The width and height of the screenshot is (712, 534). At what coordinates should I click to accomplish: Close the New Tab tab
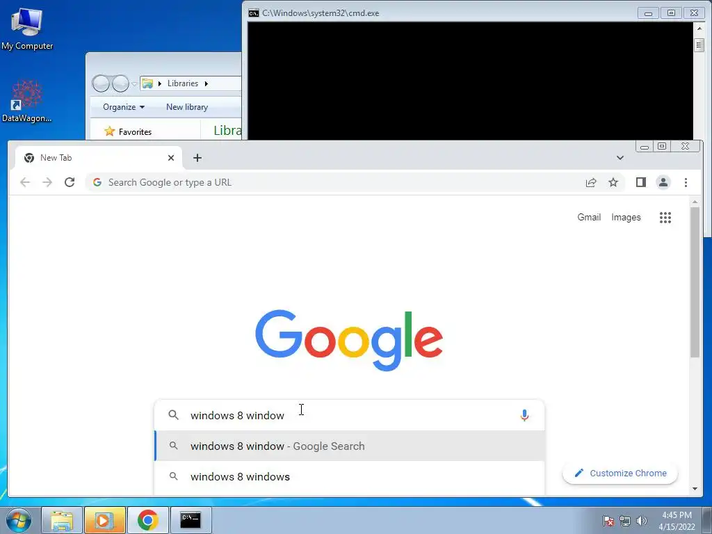[x=171, y=158]
